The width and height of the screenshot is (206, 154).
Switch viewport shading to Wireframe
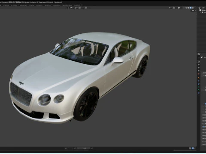(186, 8)
